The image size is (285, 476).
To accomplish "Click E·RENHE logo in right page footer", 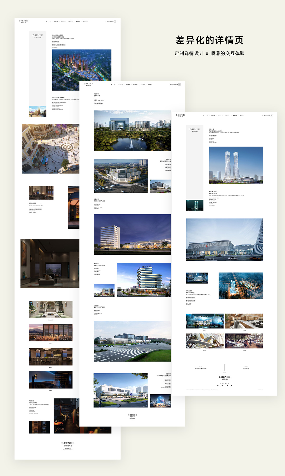I will pos(225,378).
